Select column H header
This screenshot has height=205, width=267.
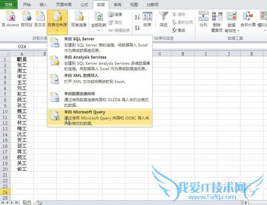coord(183,54)
